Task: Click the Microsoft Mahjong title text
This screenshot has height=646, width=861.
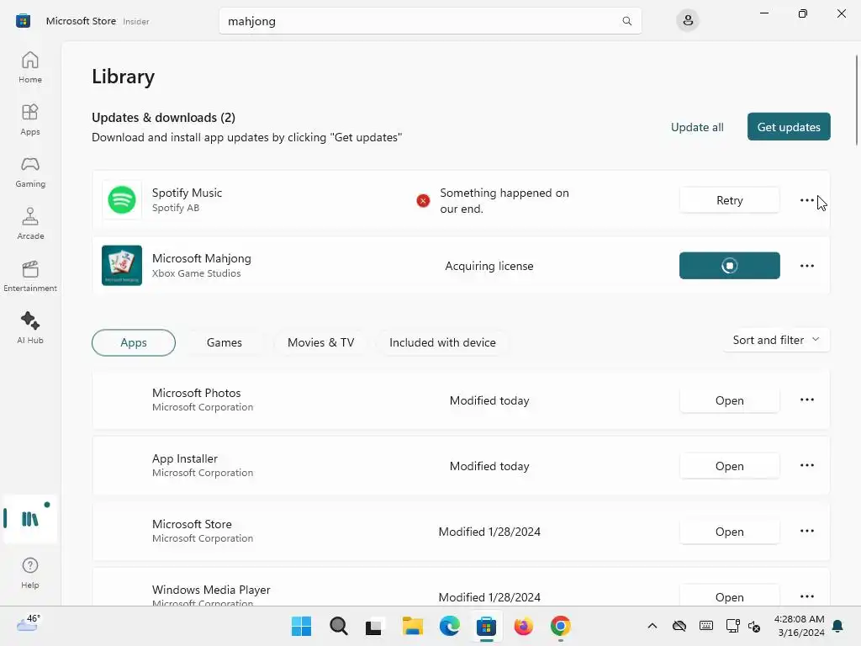Action: [202, 258]
